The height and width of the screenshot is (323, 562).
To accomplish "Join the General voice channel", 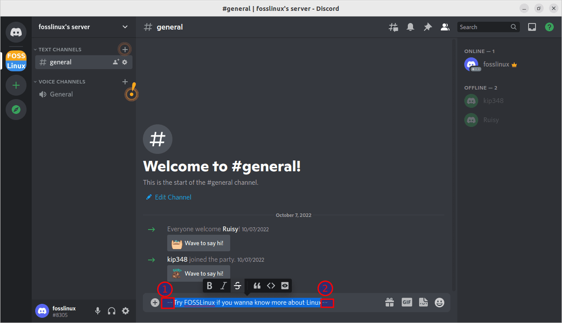I will click(x=84, y=94).
